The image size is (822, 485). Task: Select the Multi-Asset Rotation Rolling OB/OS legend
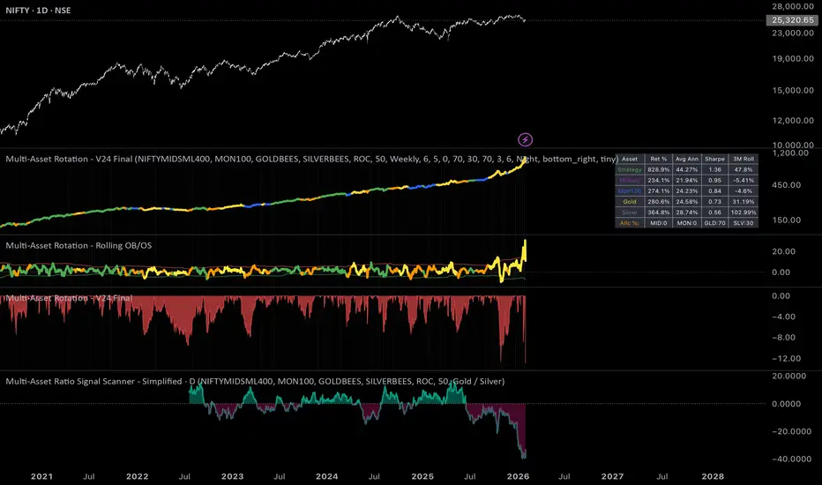click(78, 245)
